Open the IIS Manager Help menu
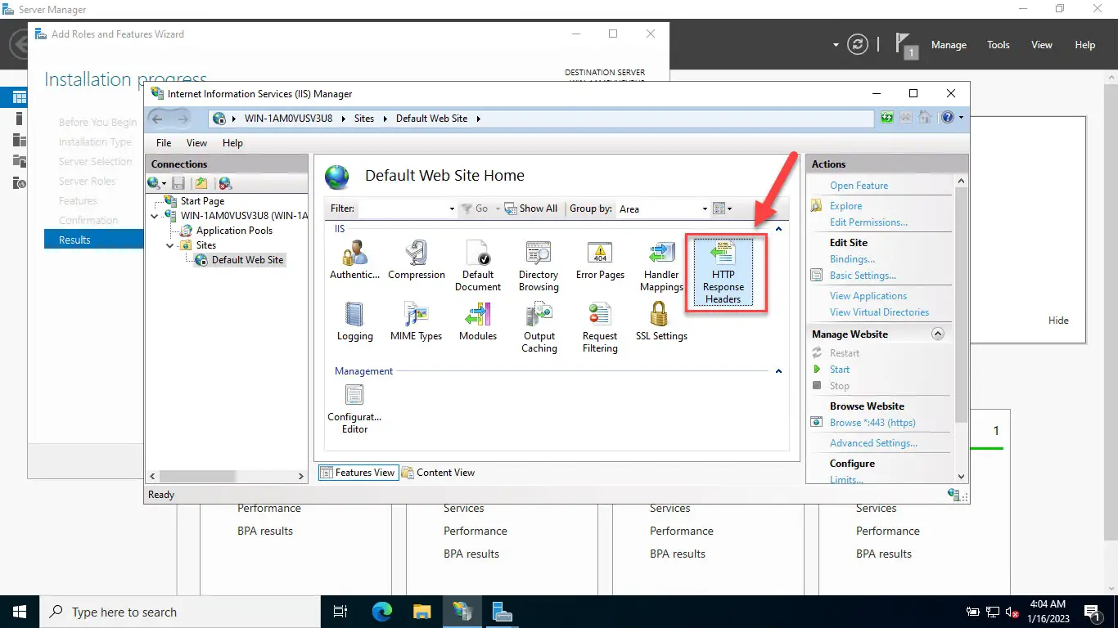Viewport: 1118px width, 628px height. point(232,143)
